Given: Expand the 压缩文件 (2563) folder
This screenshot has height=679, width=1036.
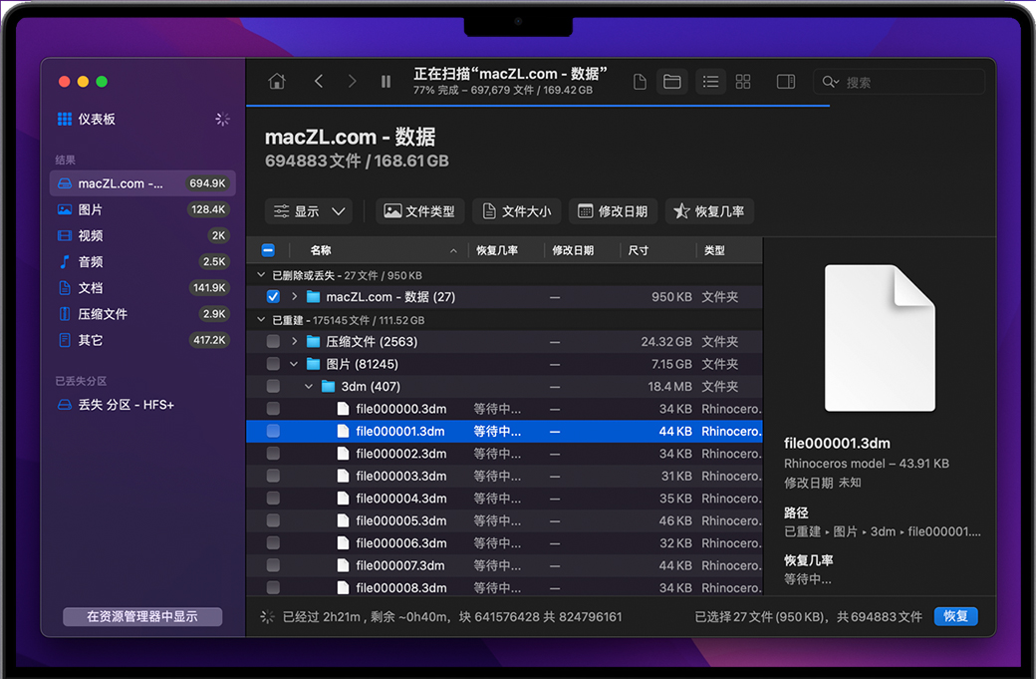Looking at the screenshot, I should pos(294,342).
